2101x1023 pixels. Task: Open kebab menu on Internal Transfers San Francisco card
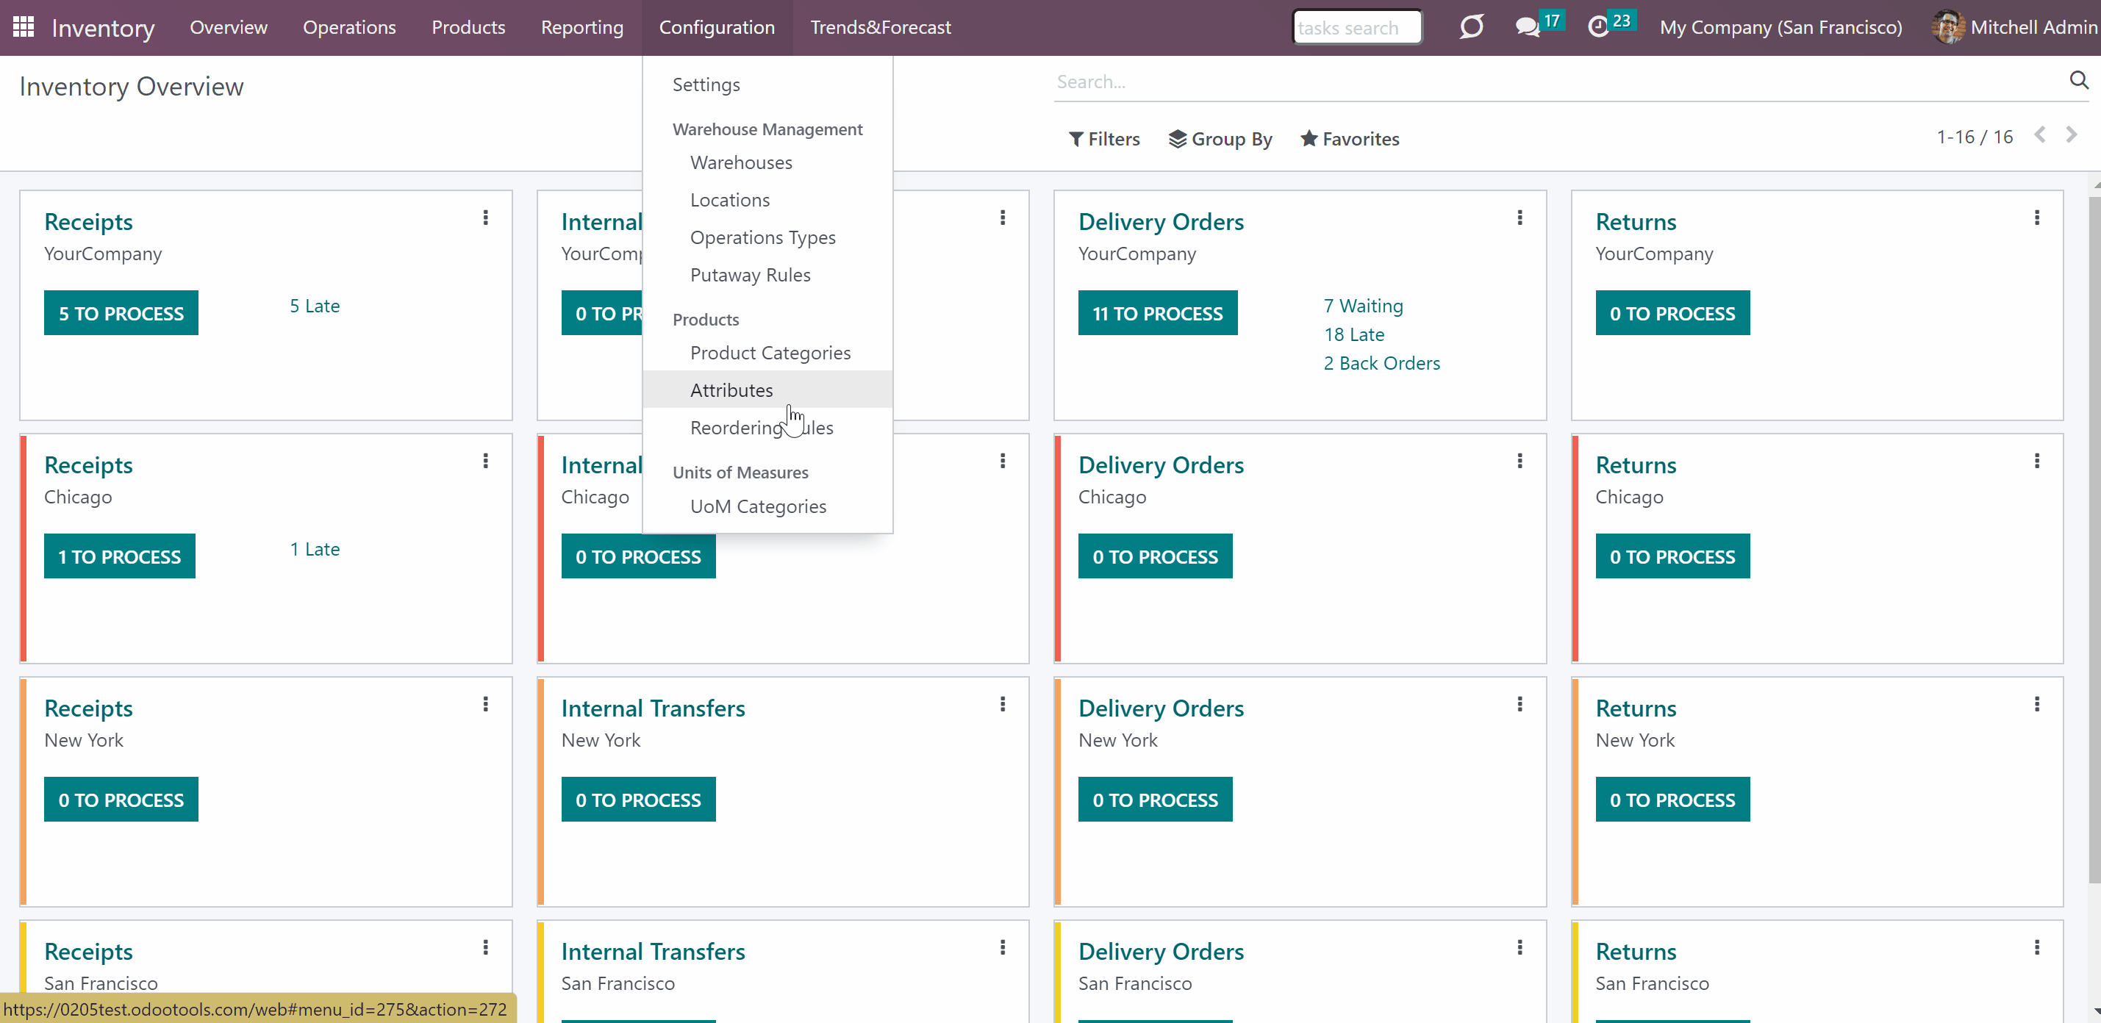pos(1003,947)
